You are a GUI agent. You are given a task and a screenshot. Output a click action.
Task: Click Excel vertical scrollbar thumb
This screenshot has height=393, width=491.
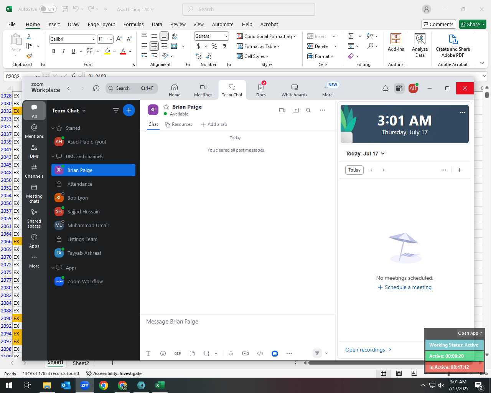(x=487, y=94)
